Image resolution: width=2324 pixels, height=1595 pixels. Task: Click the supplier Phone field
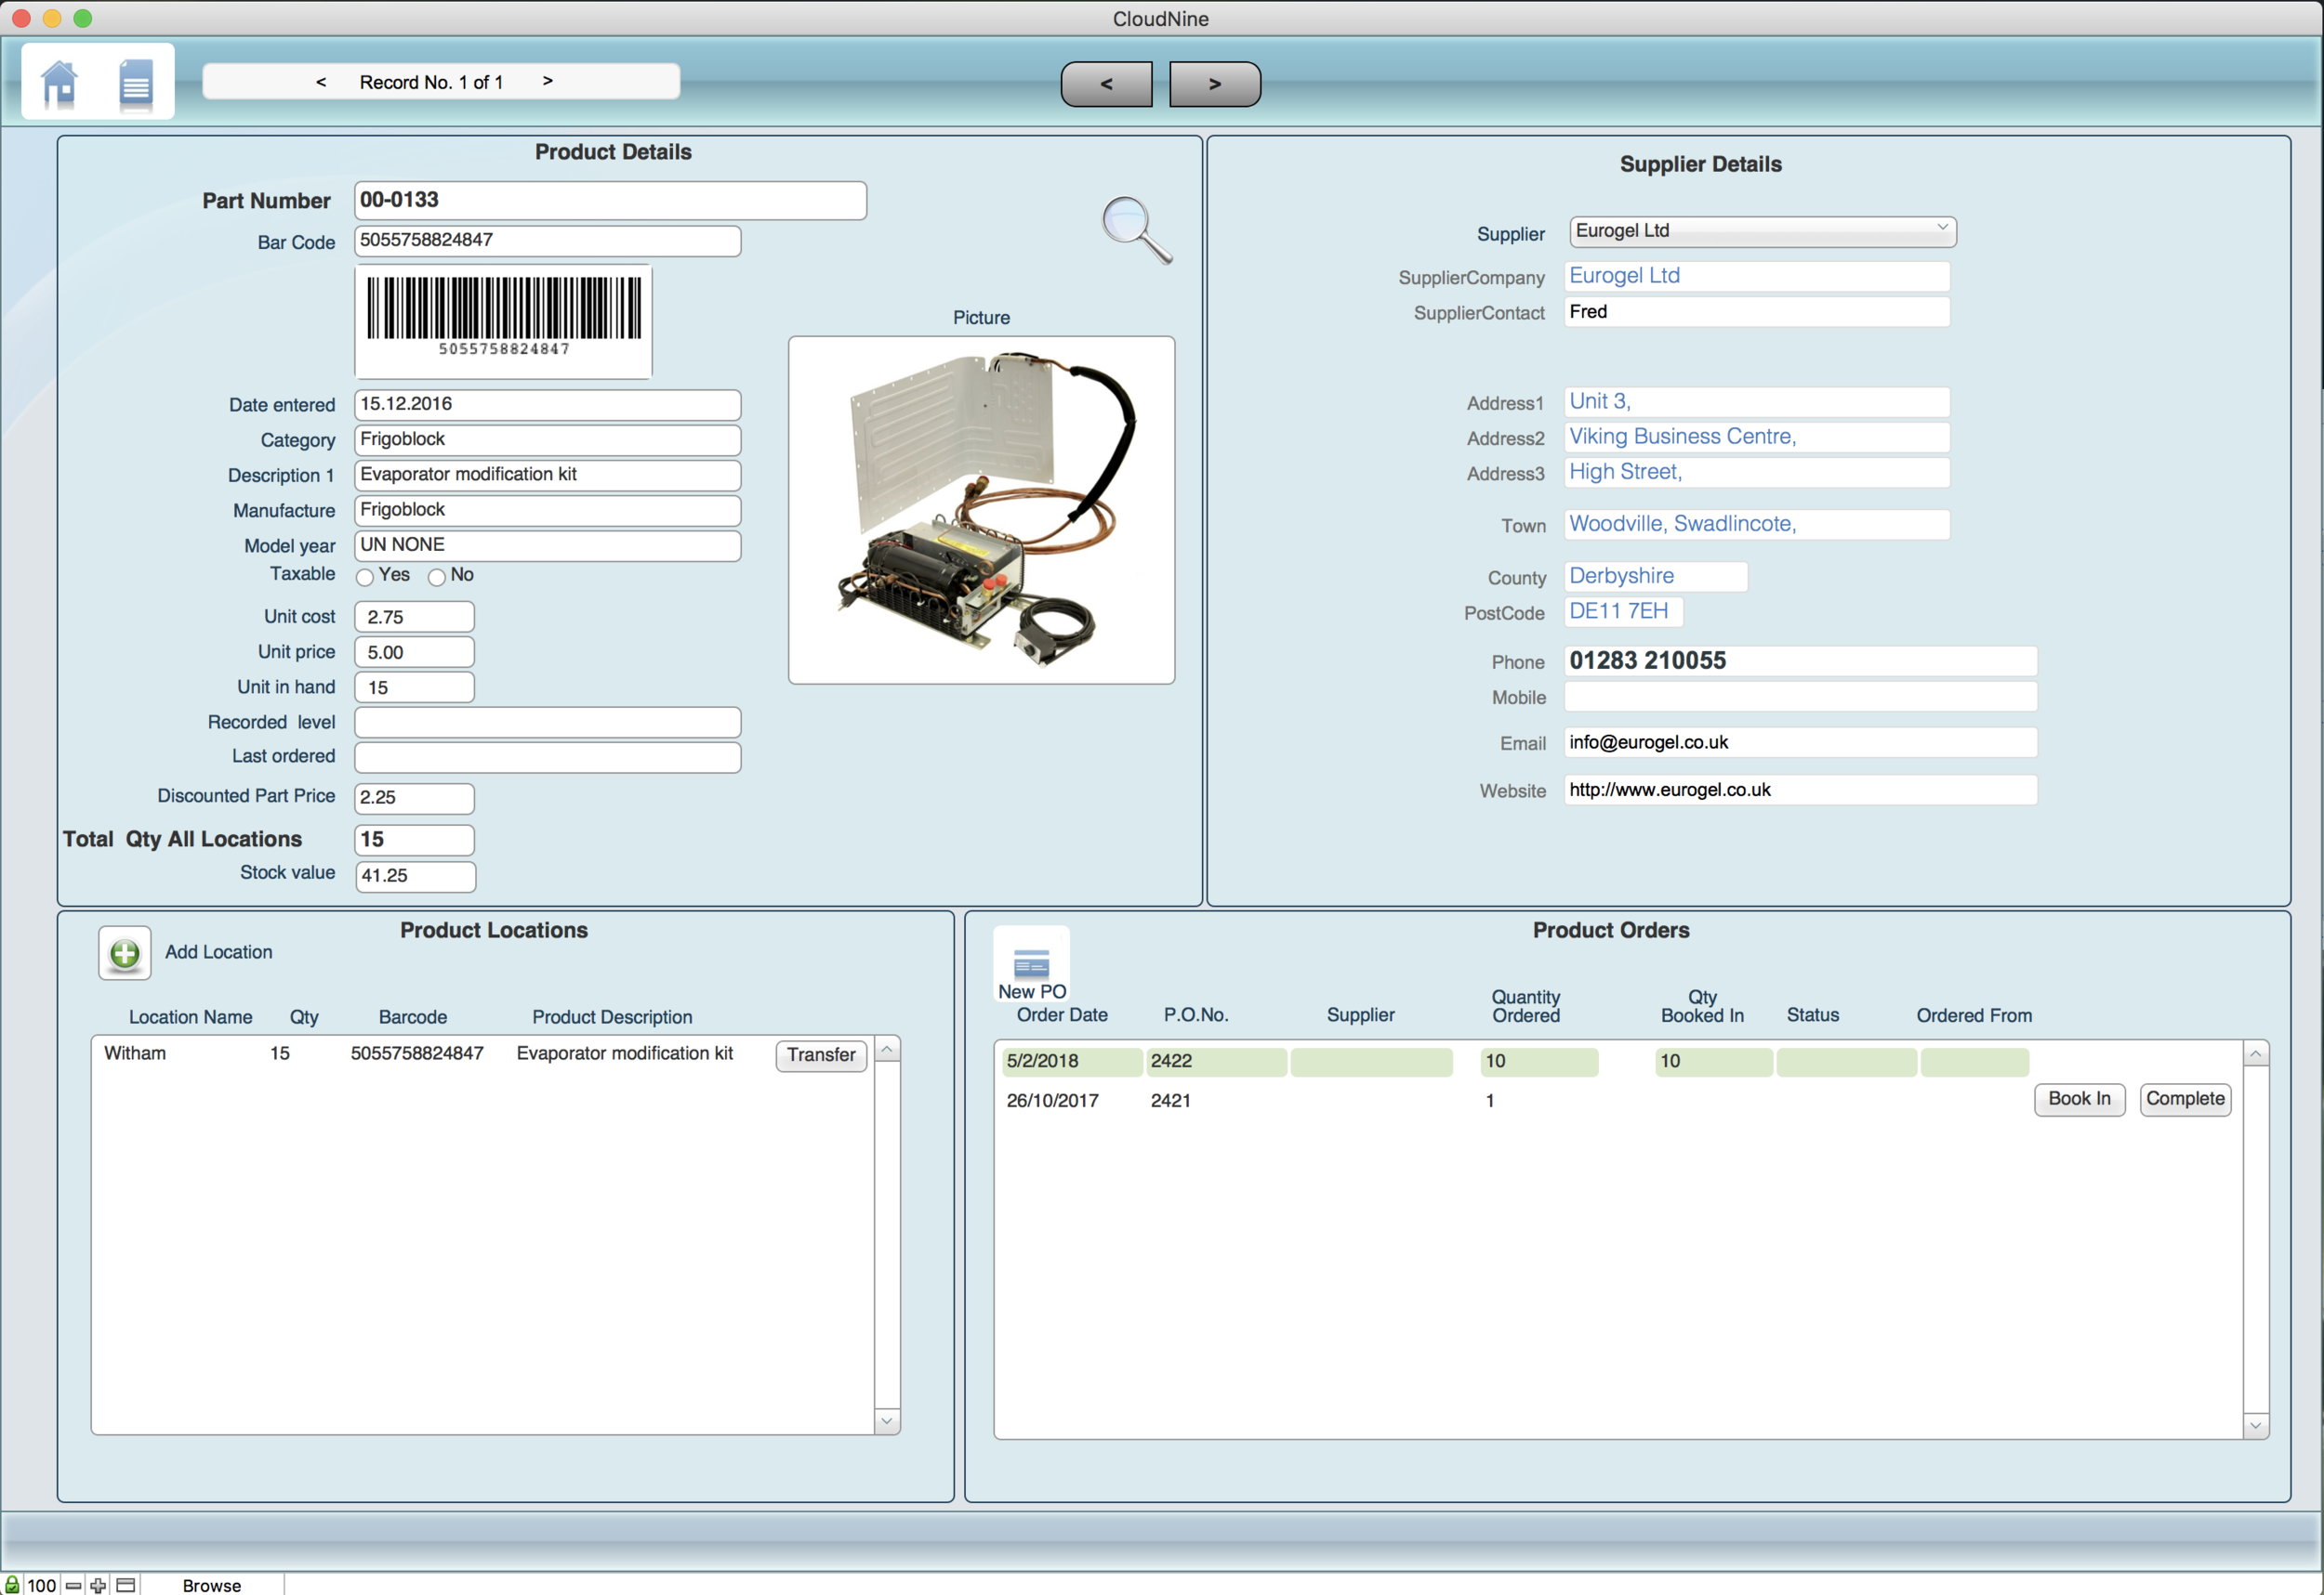tap(1800, 660)
